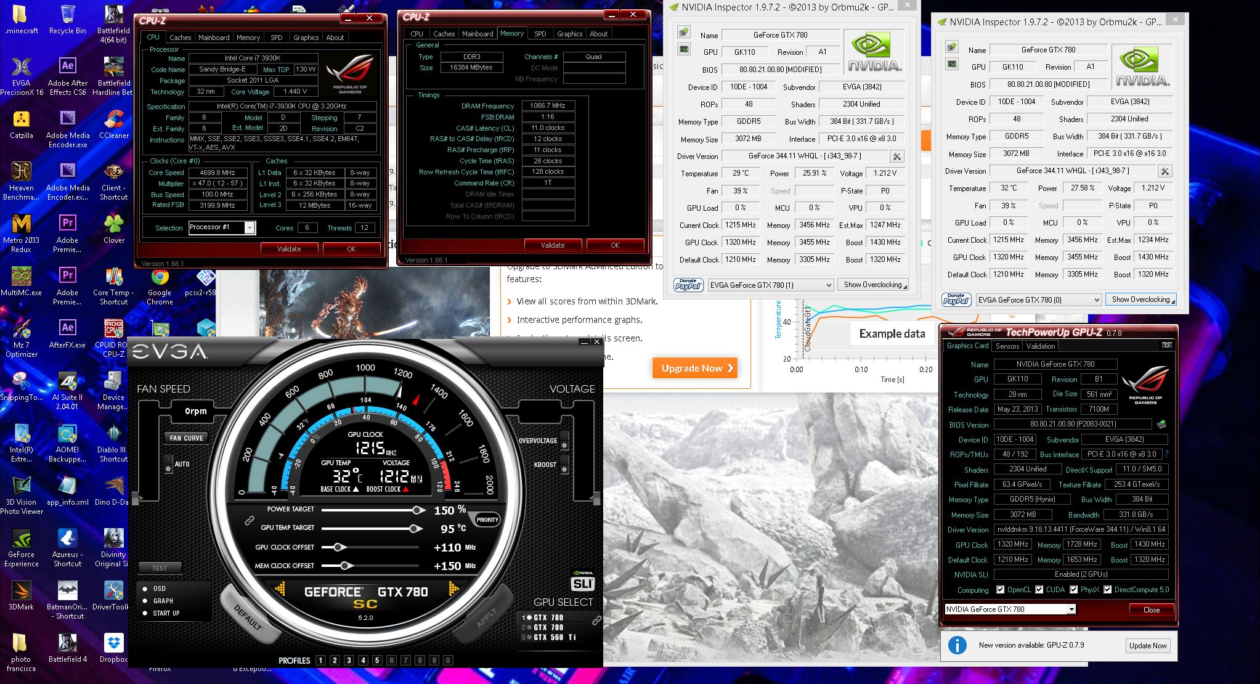
Task: Click OK in the right CPU-Z Memory window
Action: click(615, 245)
